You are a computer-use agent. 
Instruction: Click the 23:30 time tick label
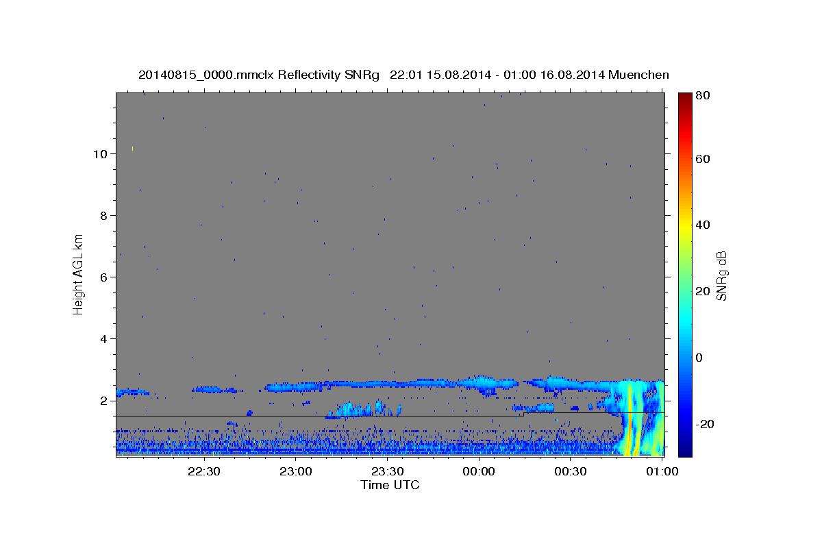coord(388,472)
